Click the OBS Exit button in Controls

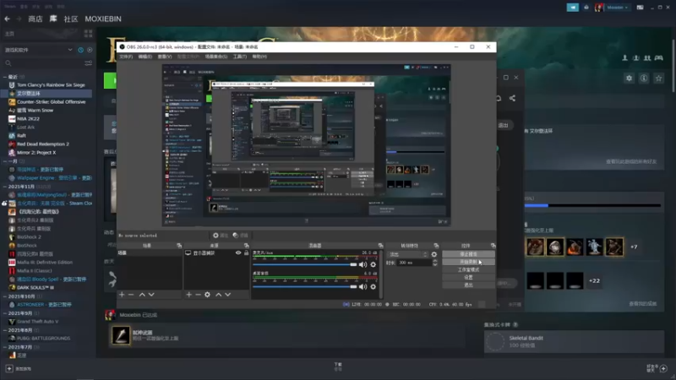pos(468,285)
